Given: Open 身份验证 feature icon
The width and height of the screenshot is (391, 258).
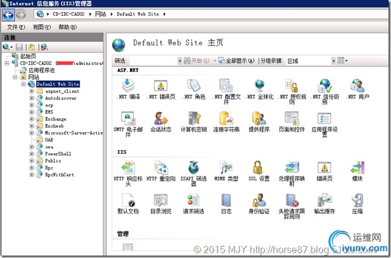Looking at the screenshot, I should [x=259, y=204].
